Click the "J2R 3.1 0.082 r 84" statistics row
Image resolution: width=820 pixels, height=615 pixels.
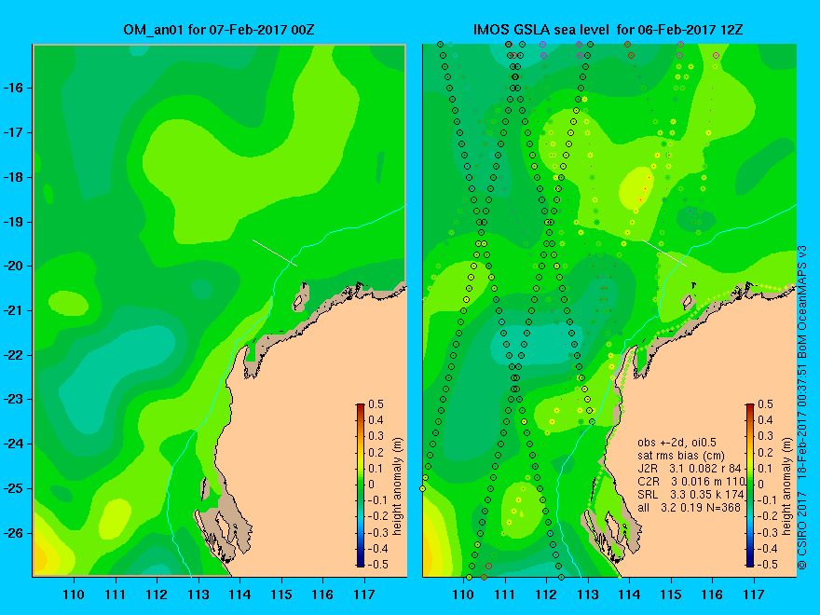690,468
